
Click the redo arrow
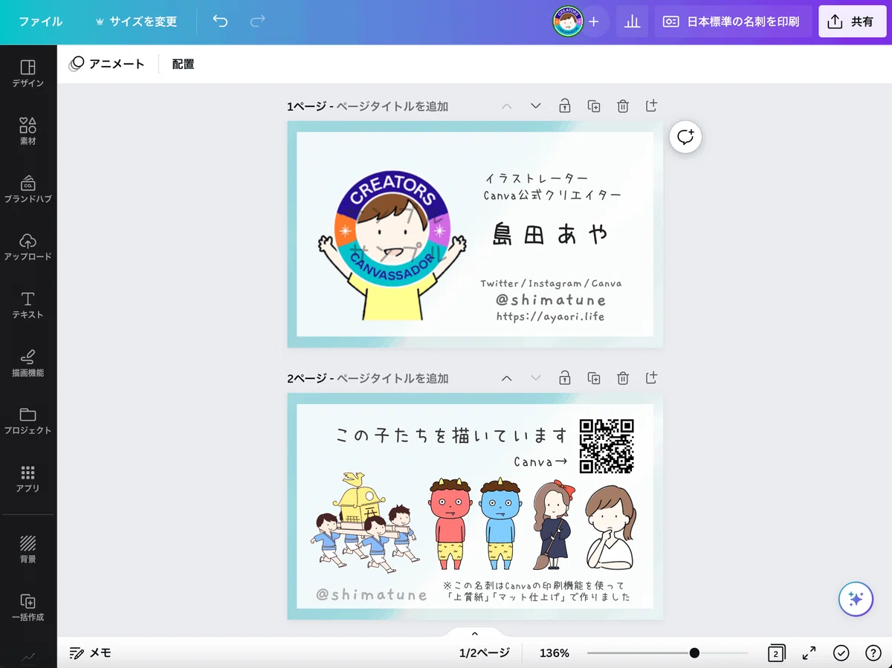click(257, 22)
